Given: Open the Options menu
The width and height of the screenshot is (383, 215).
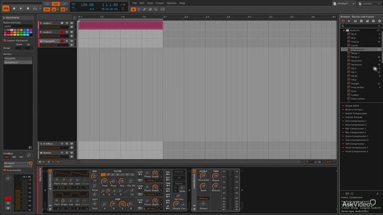Looking at the screenshot, I should 172,3.
